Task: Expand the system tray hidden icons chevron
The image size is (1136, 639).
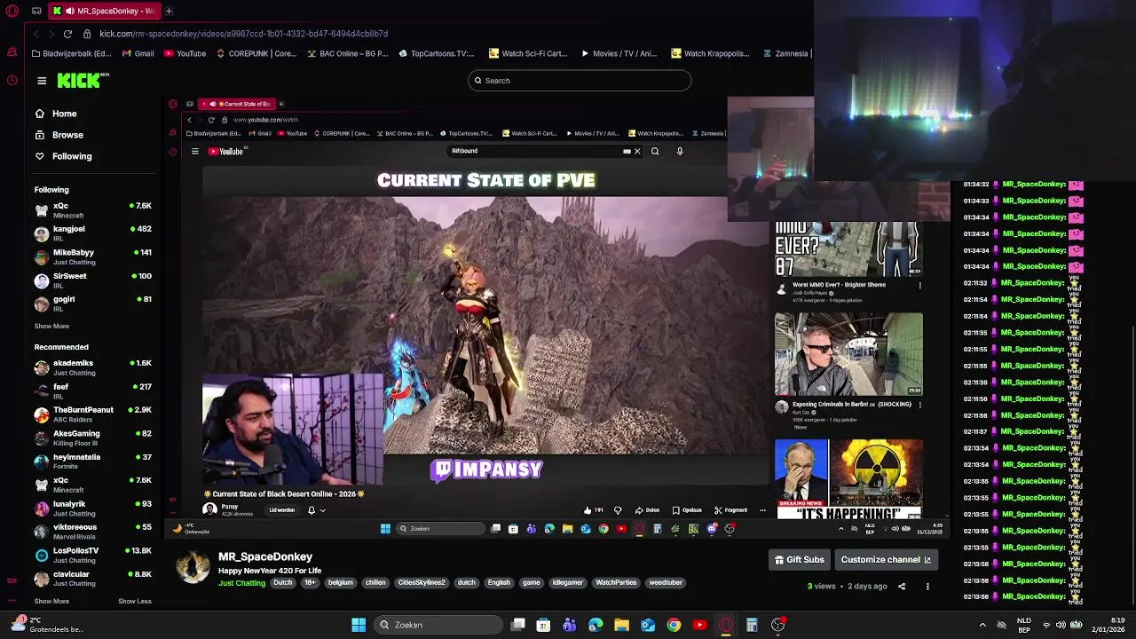Action: 982,625
